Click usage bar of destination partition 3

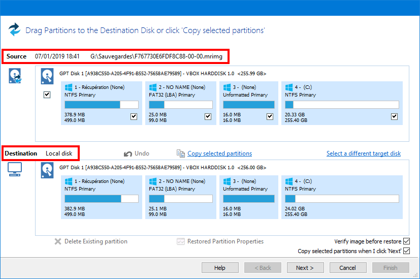(249, 199)
